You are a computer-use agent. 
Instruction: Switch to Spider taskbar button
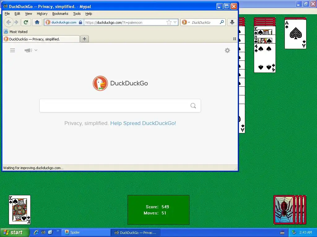click(85, 232)
